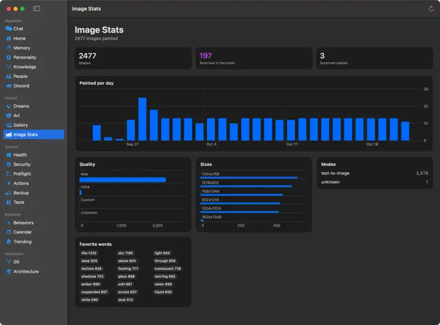Screen dimensions: 440x325
Task: Toggle the sidebar panel icon
Action: (36, 9)
